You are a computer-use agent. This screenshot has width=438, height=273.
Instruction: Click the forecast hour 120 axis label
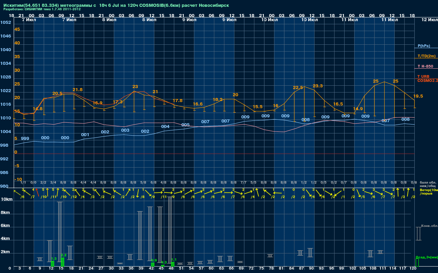pyautogui.click(x=413, y=269)
